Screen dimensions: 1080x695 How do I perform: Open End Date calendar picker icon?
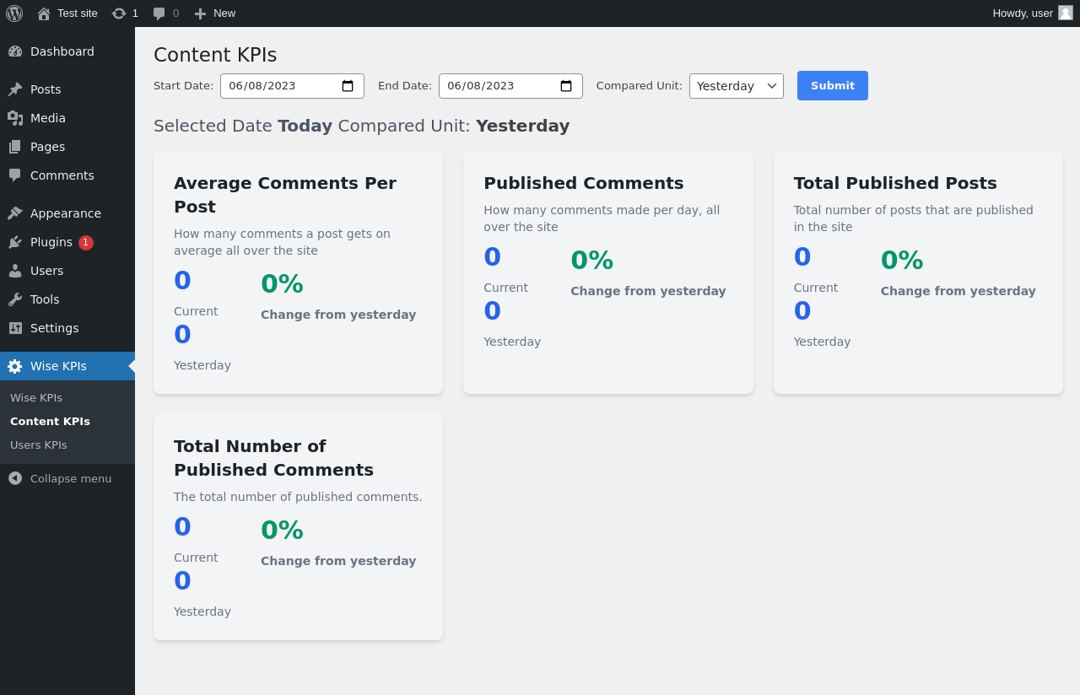(566, 86)
